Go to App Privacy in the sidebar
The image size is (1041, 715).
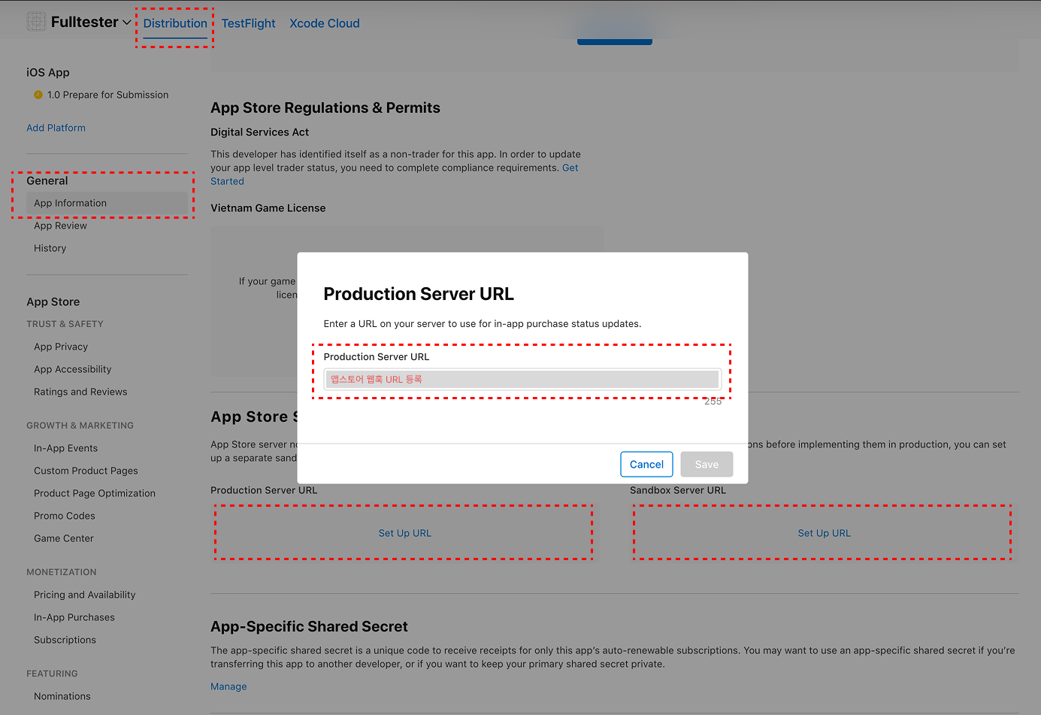61,347
